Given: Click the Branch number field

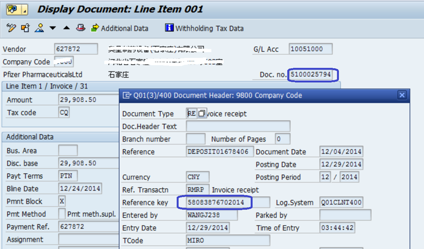Looking at the screenshot, I should [x=196, y=138].
